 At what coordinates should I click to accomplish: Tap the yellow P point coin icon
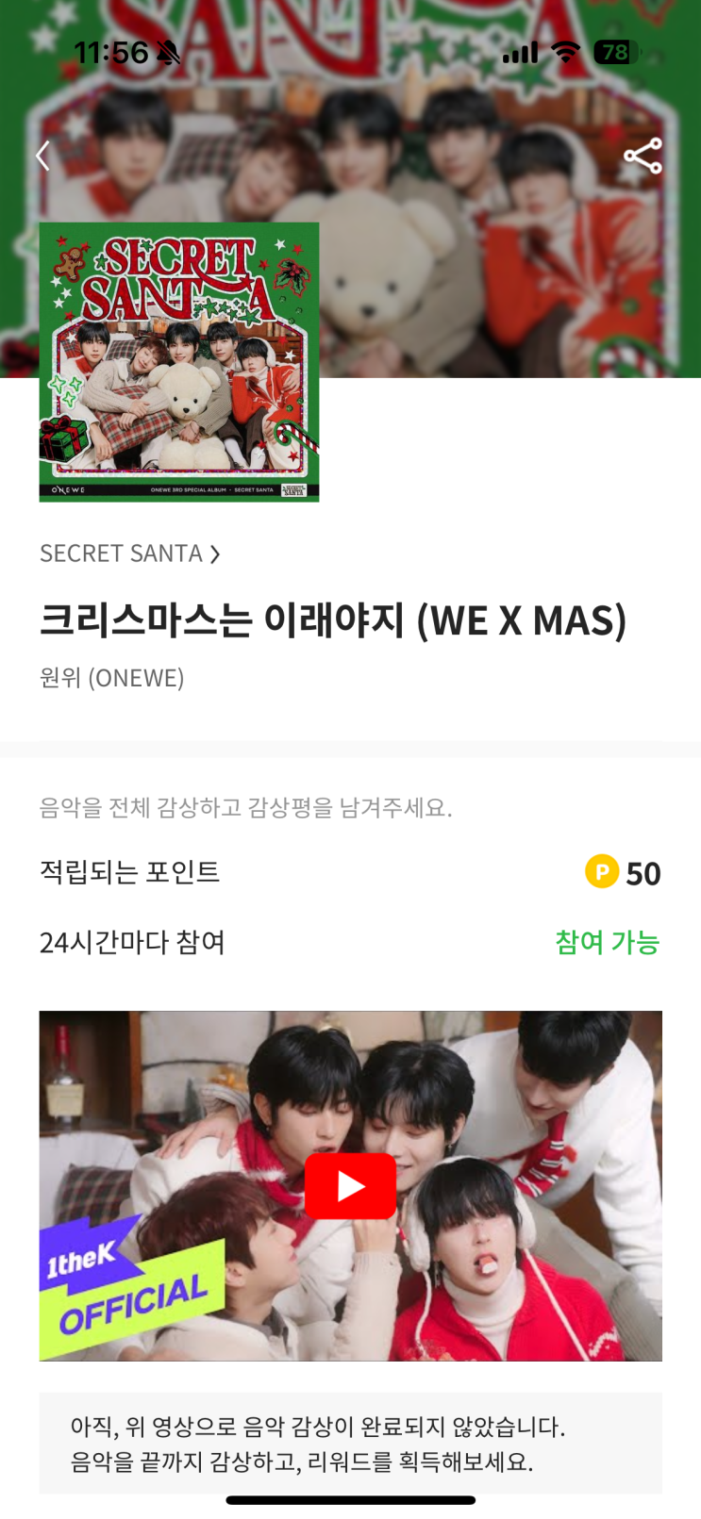(602, 871)
